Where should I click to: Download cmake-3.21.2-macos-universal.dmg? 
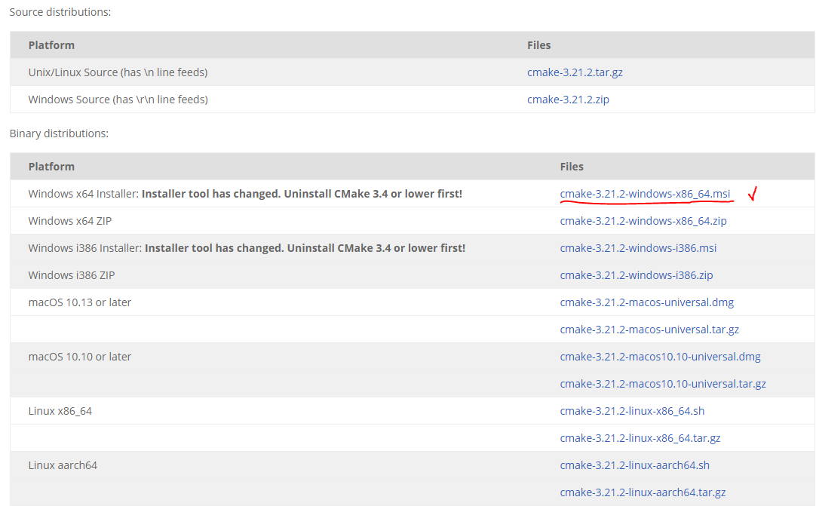coord(647,302)
